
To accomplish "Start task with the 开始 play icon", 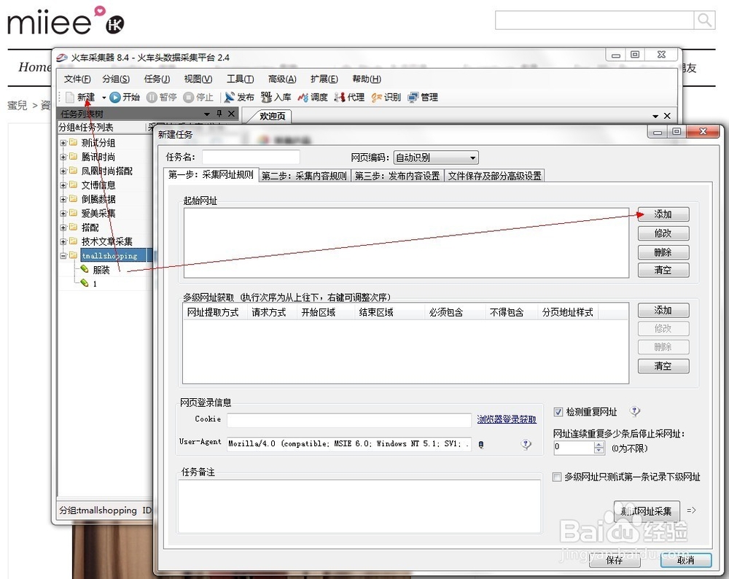I will [x=115, y=97].
